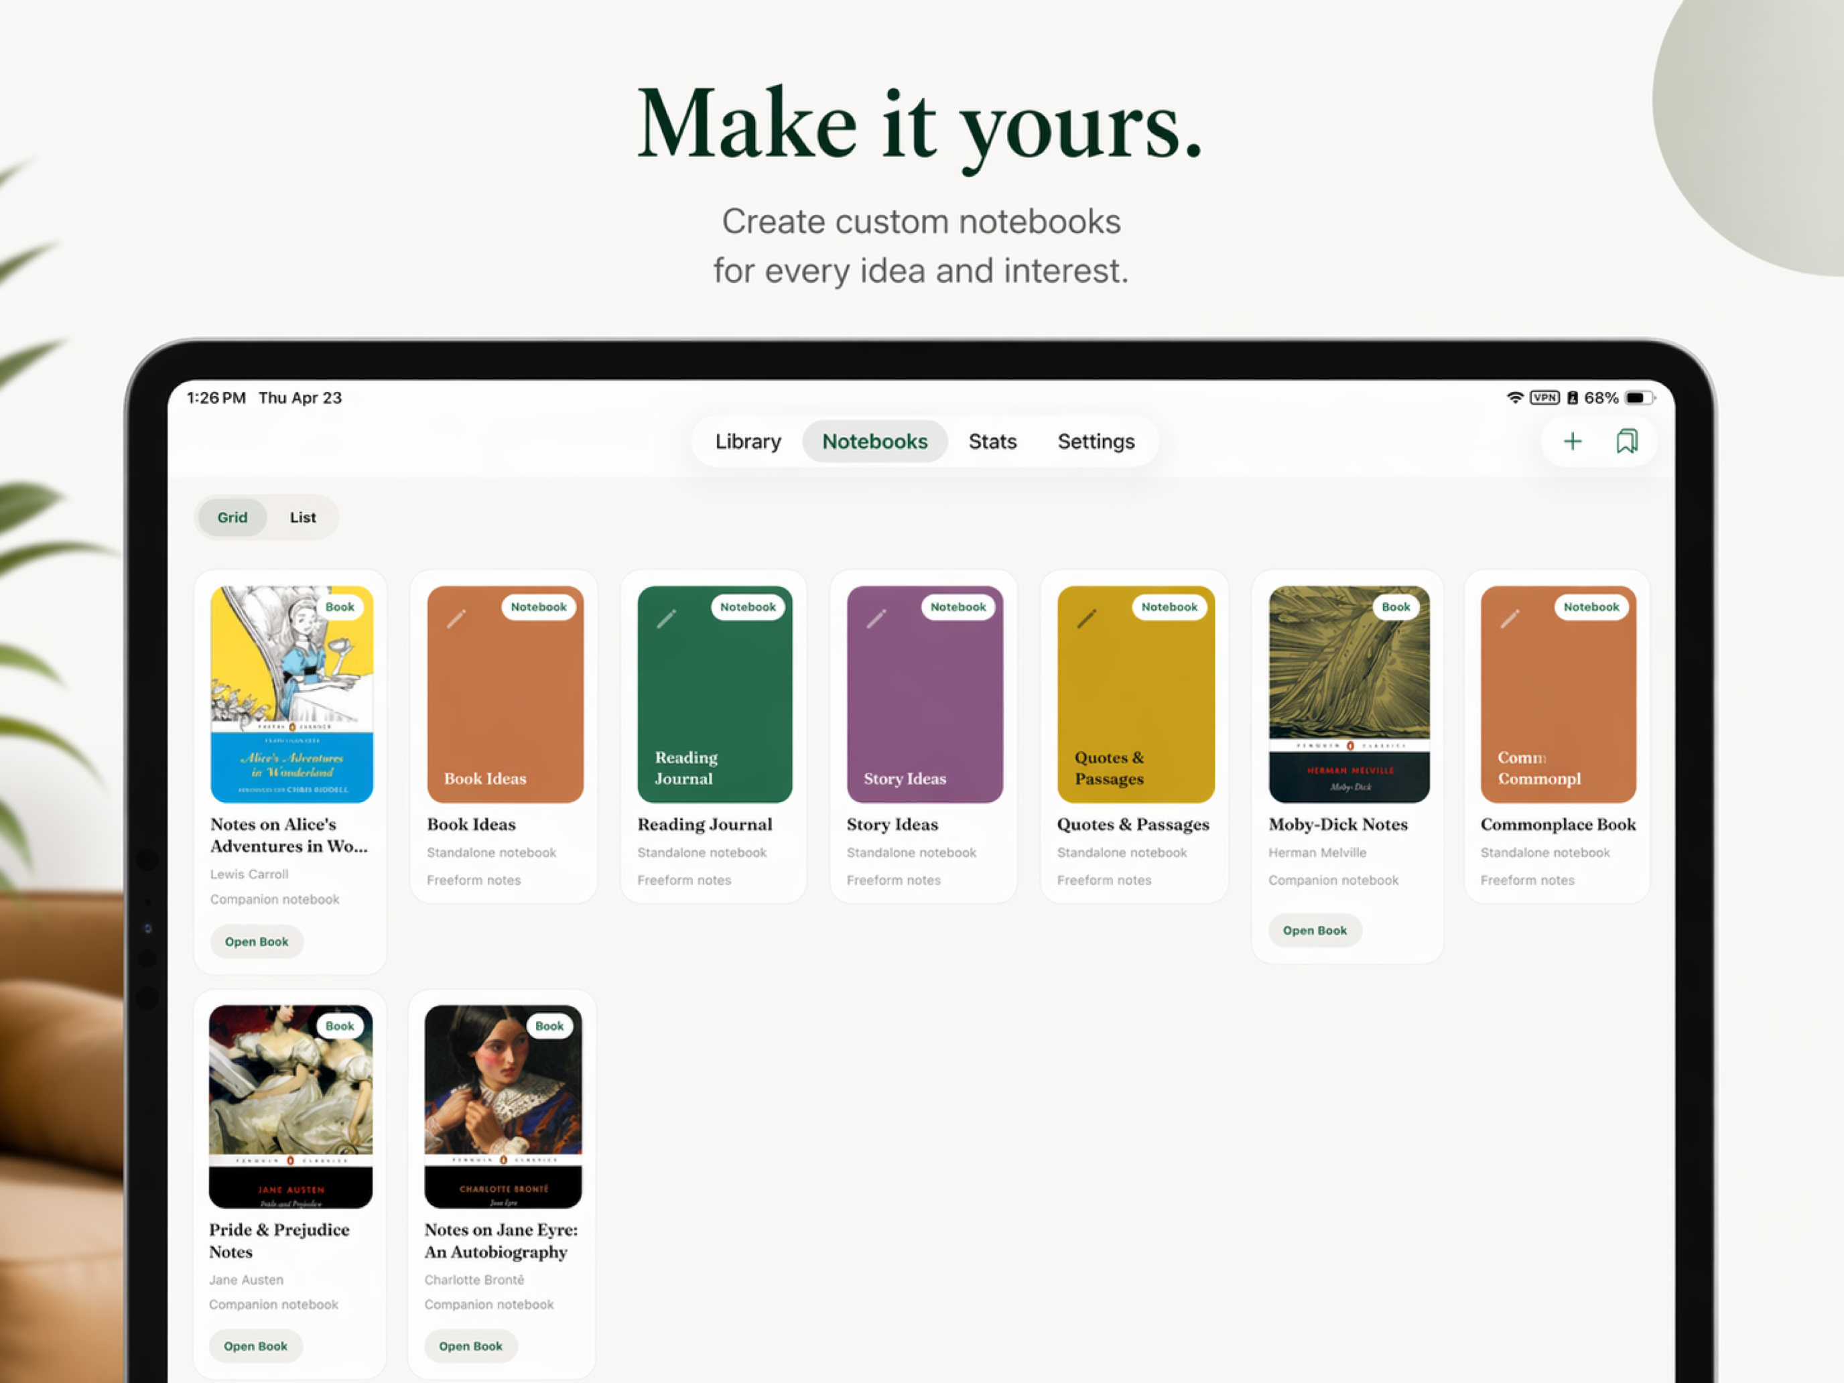This screenshot has height=1383, width=1844.
Task: Click 'Companion notebook' under Moby-Dick Notes
Action: tap(1334, 880)
